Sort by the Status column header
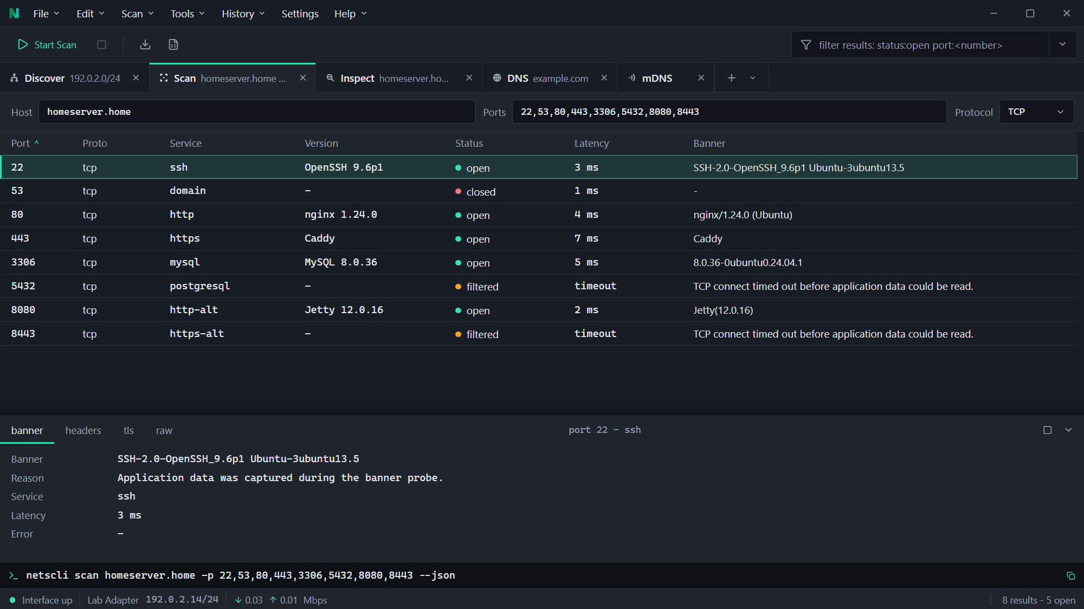The image size is (1084, 609). click(x=469, y=143)
